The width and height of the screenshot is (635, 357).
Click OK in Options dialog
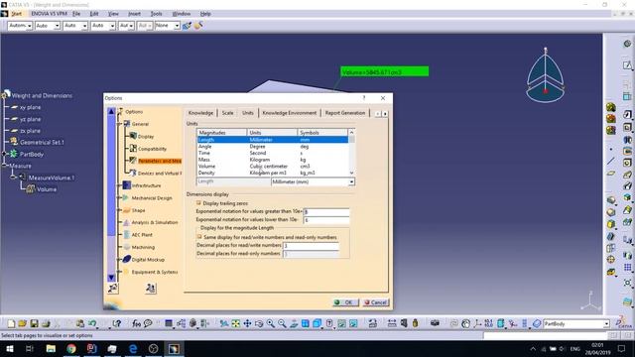point(345,302)
